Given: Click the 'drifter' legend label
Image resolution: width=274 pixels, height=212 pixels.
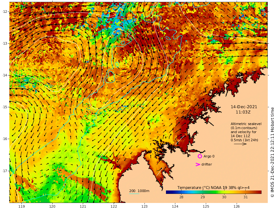Looking at the screenshot, I should 207,164.
